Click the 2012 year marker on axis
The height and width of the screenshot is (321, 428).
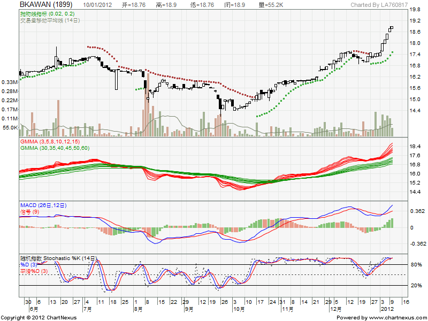point(387,309)
